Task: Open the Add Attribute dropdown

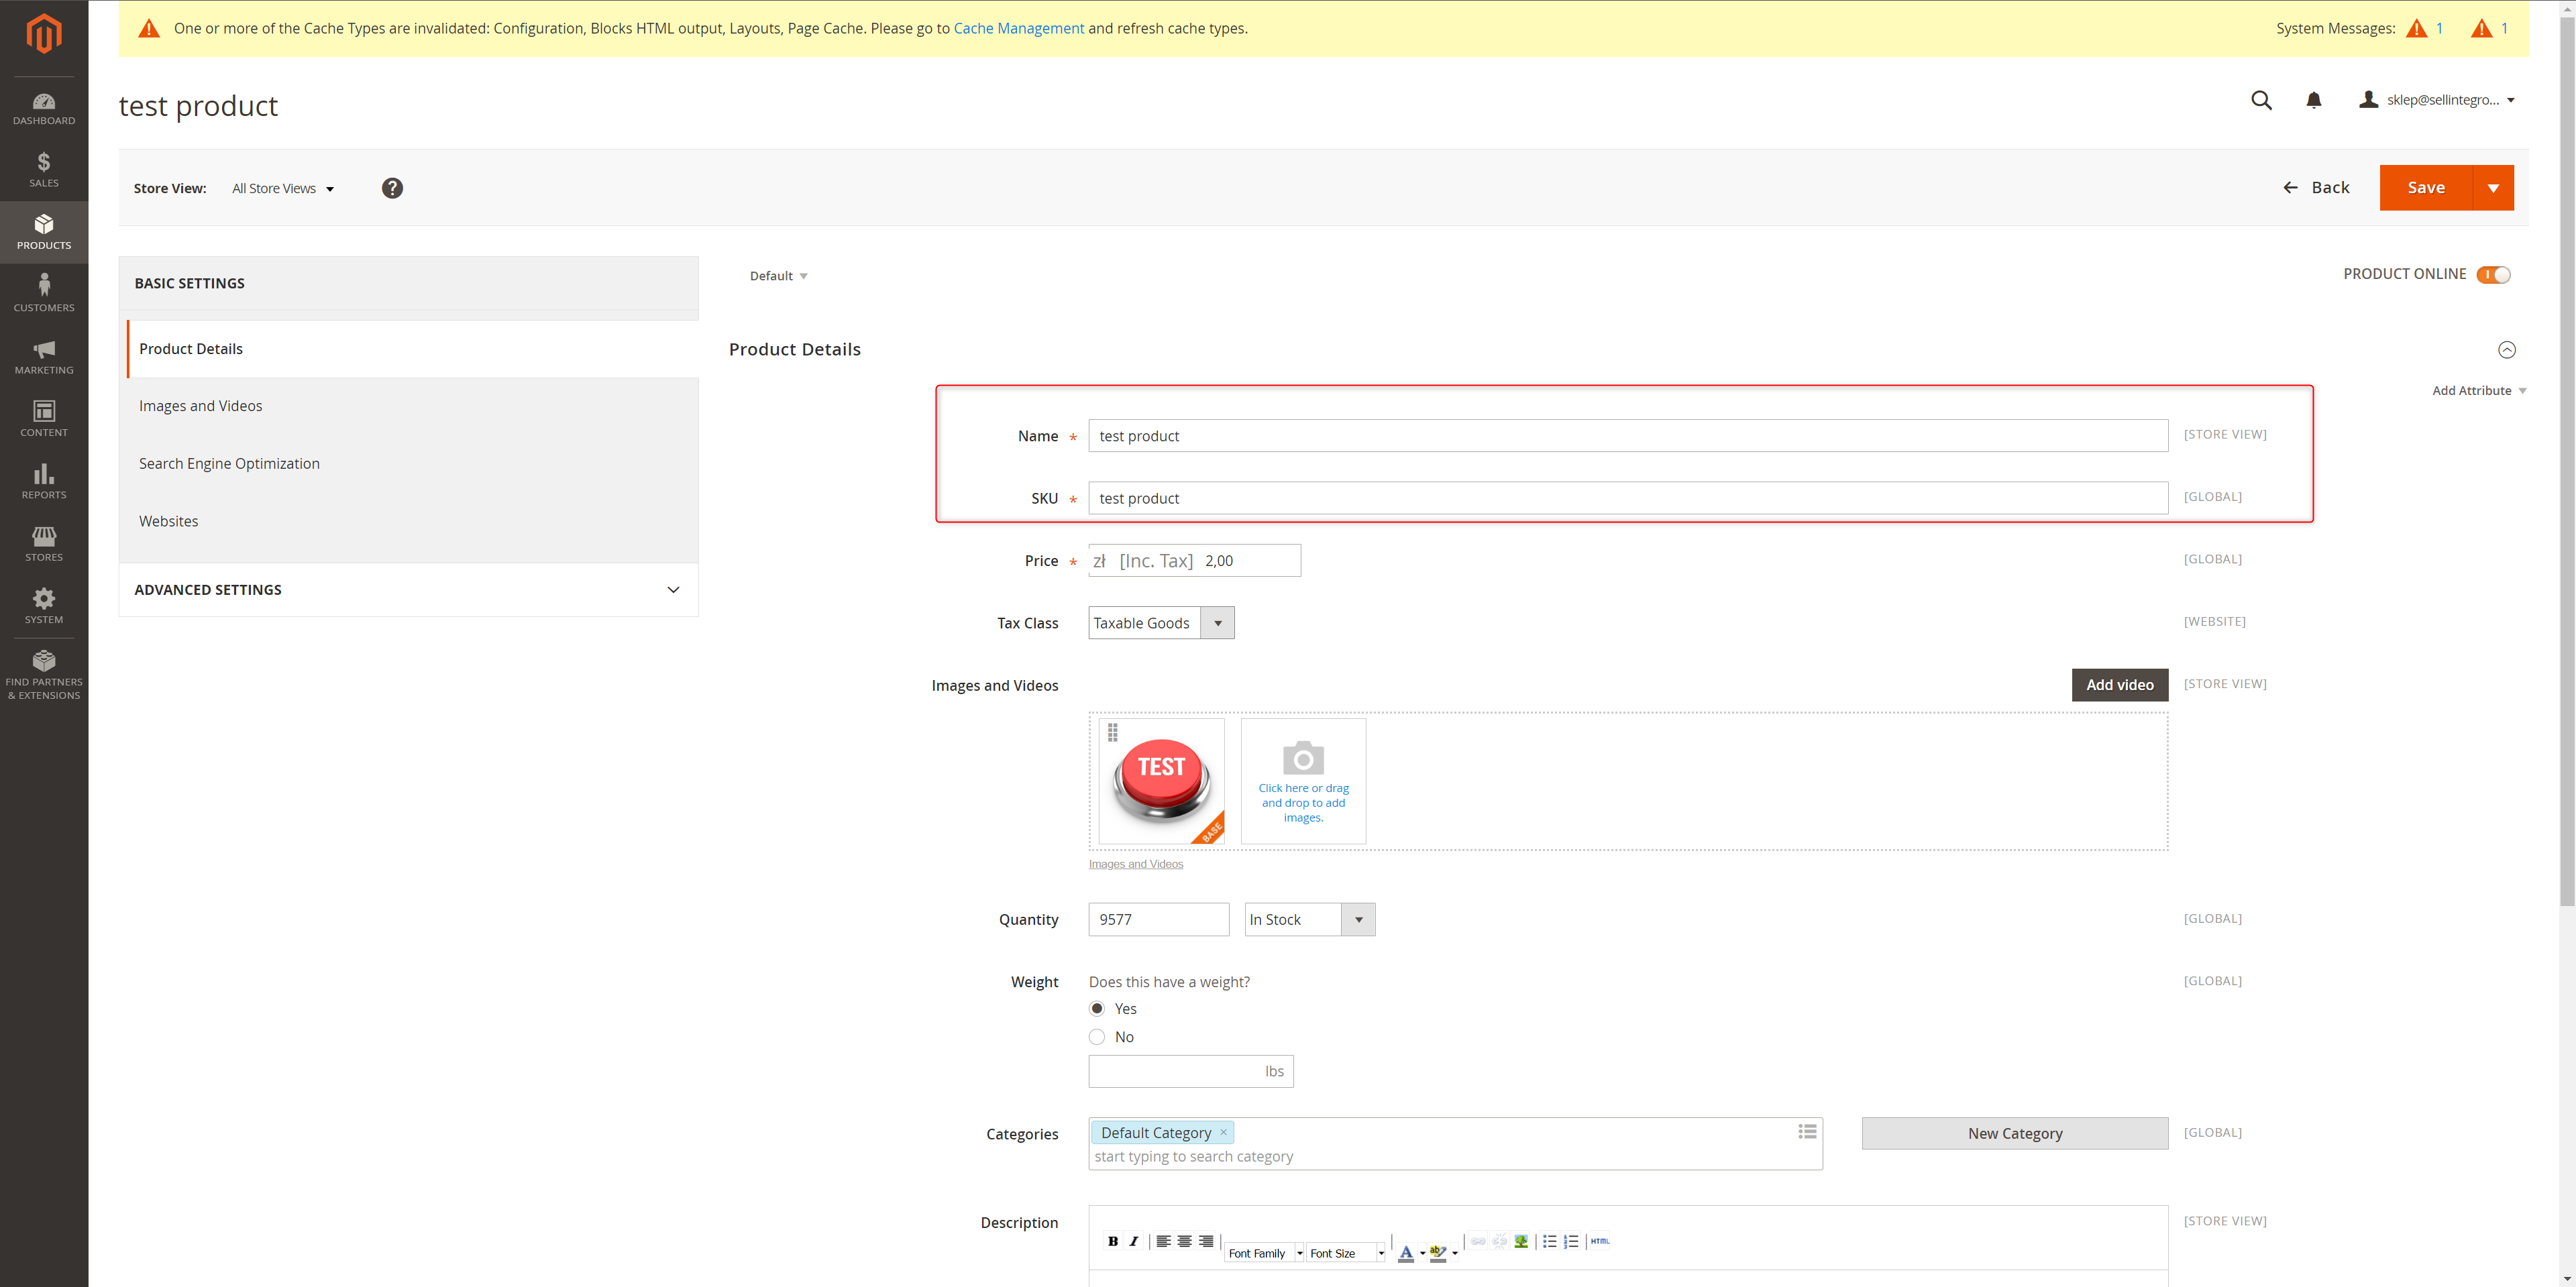Action: tap(2479, 390)
